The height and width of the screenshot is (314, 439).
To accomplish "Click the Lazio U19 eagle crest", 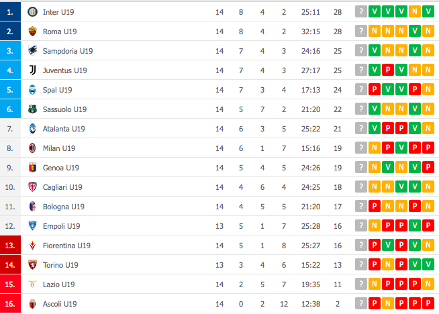I will click(32, 284).
